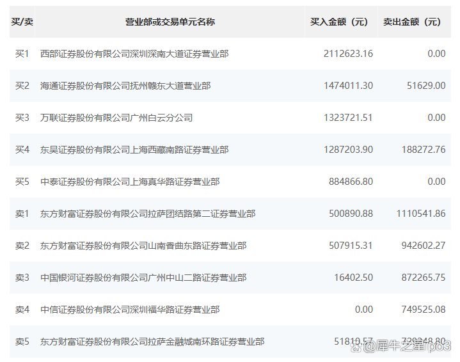The image size is (460, 362).
Task: Click buy amount 1287203.90
Action: point(348,150)
